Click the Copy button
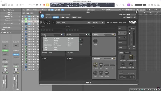 coord(62,17)
